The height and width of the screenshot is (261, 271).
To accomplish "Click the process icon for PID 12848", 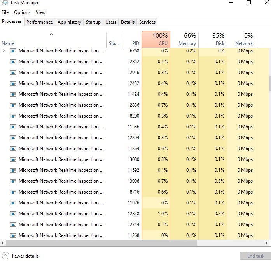I will tap(13, 214).
